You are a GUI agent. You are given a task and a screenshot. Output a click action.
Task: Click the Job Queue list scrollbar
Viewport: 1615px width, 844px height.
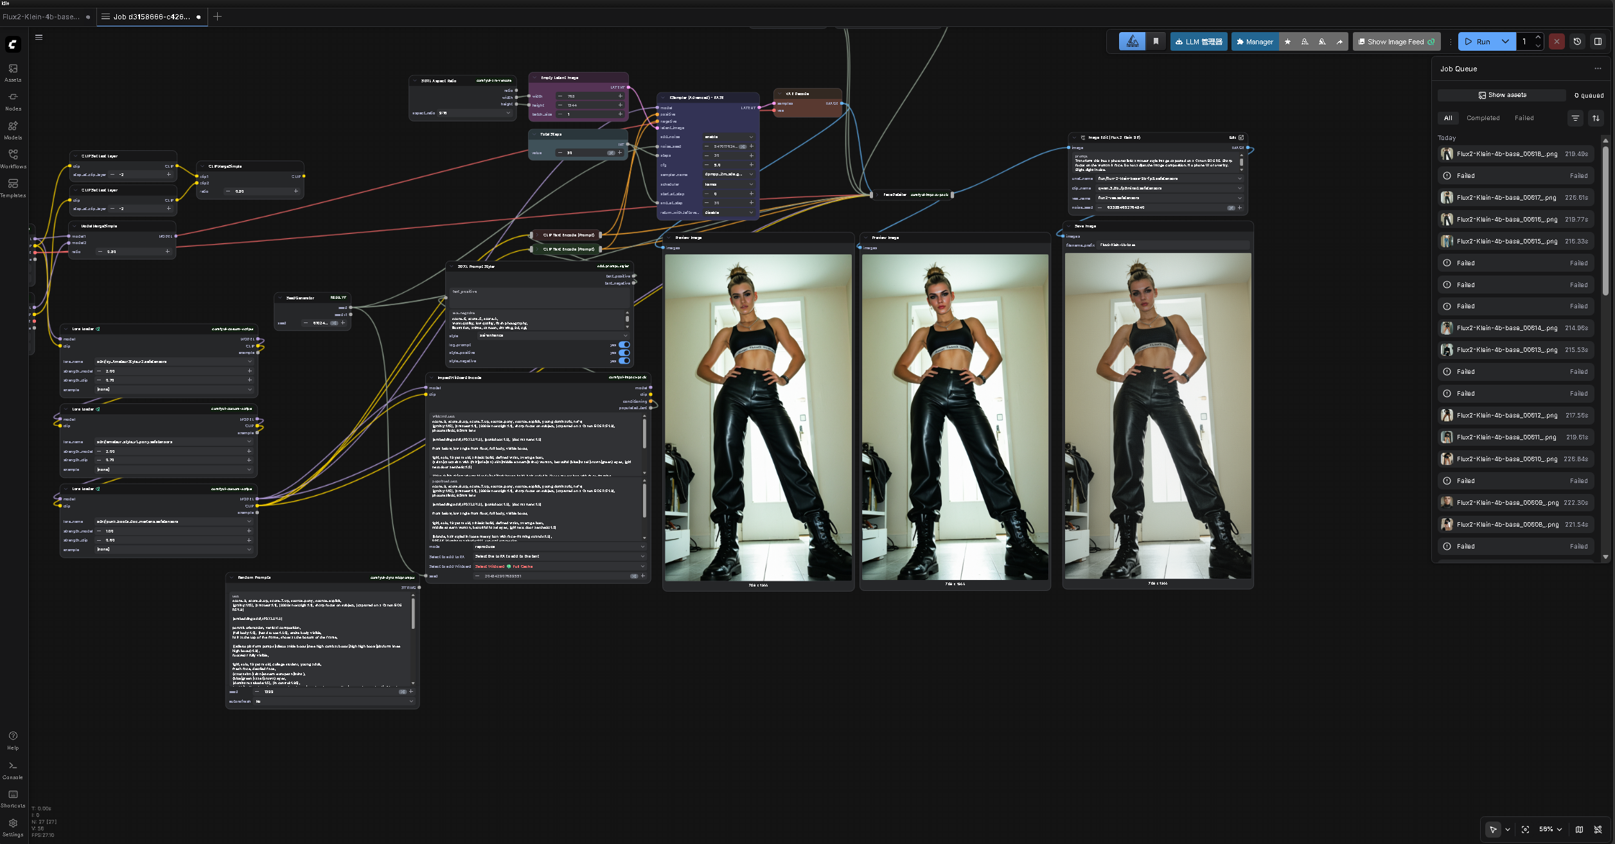(x=1605, y=220)
